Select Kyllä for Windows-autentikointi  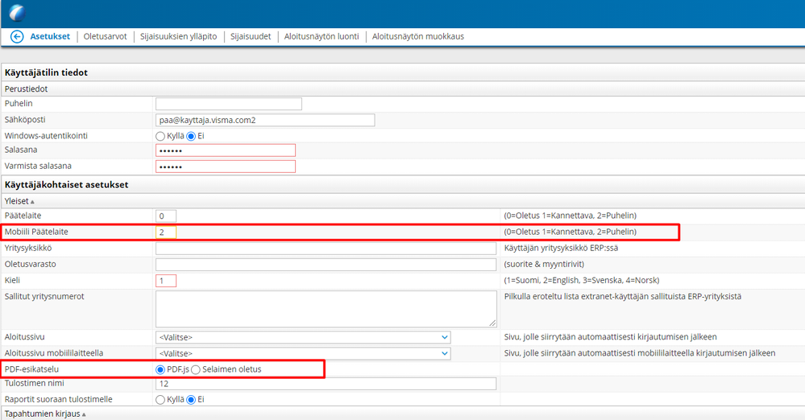160,137
